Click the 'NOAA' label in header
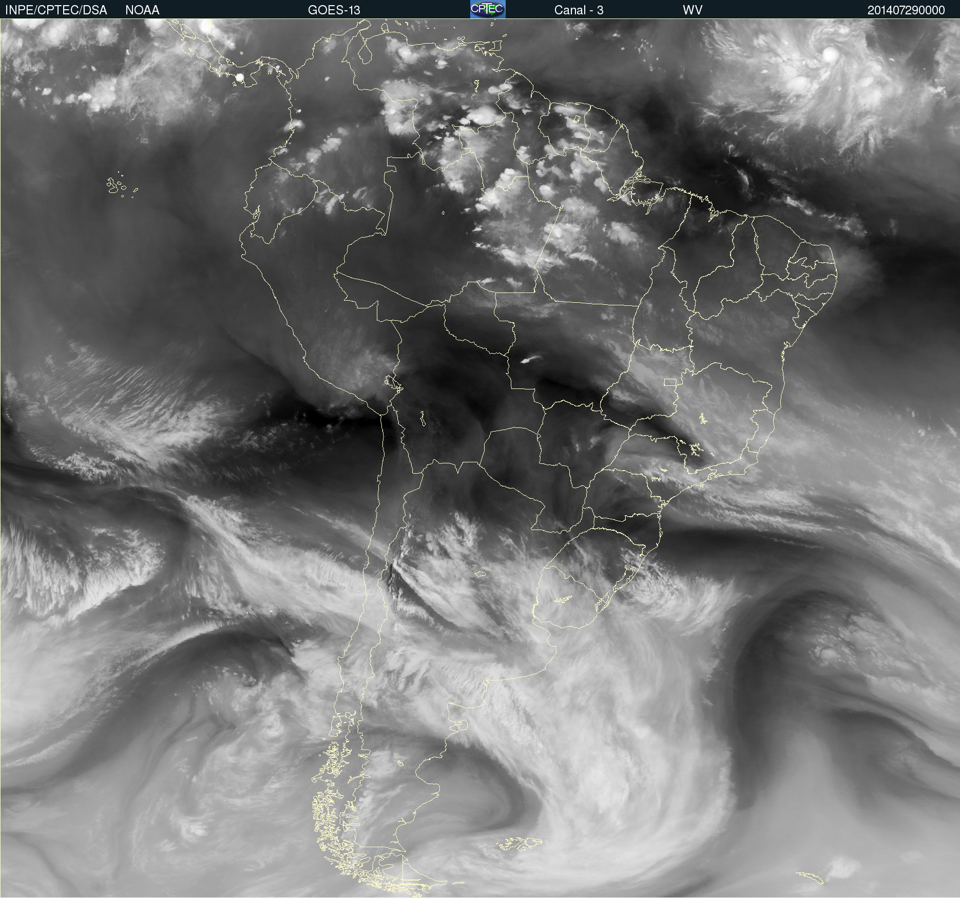 tap(142, 10)
